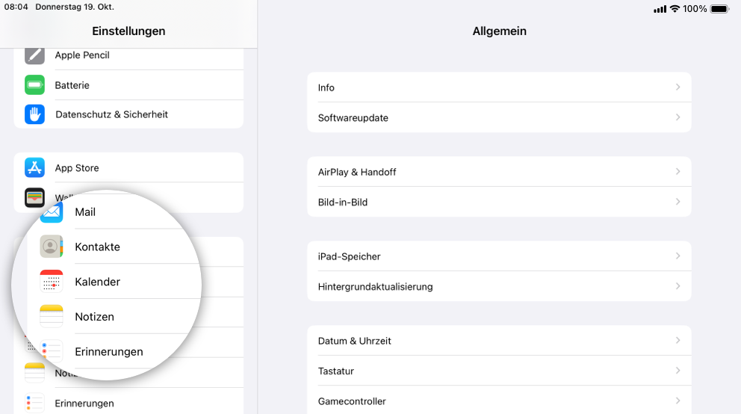741x414 pixels.
Task: Tap the battery status indicator
Action: click(720, 9)
